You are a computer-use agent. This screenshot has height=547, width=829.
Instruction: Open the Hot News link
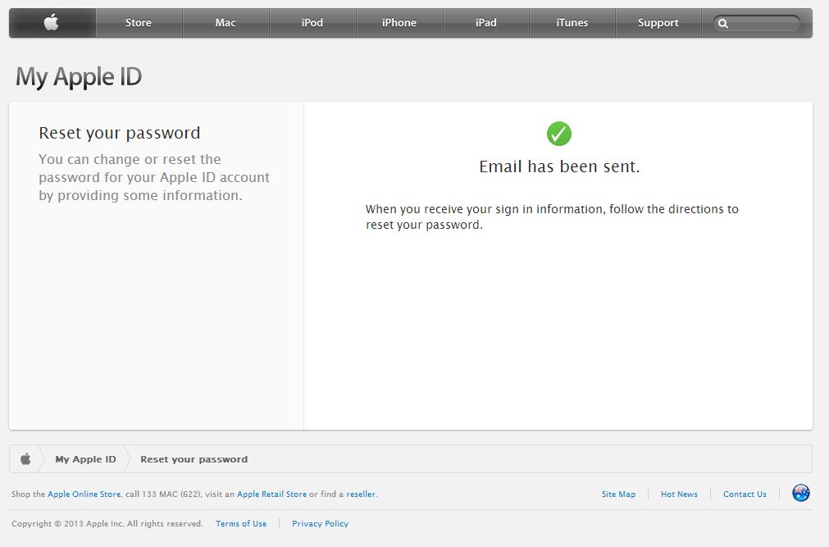click(680, 494)
